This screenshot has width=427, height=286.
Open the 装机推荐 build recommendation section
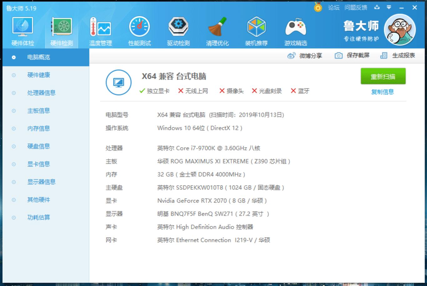[x=257, y=30]
